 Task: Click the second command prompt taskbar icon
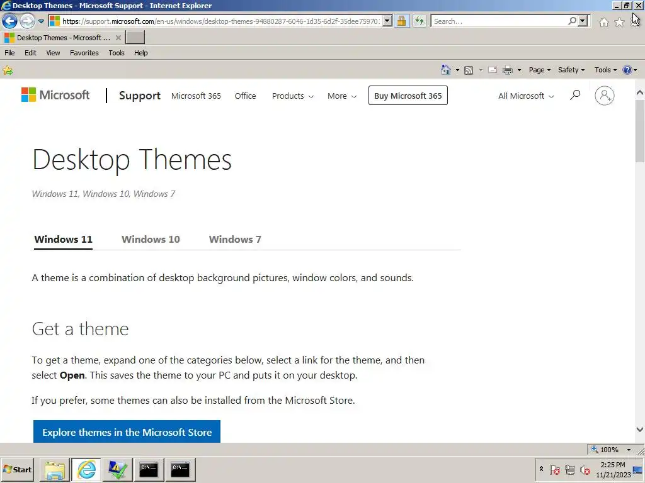[x=180, y=469]
